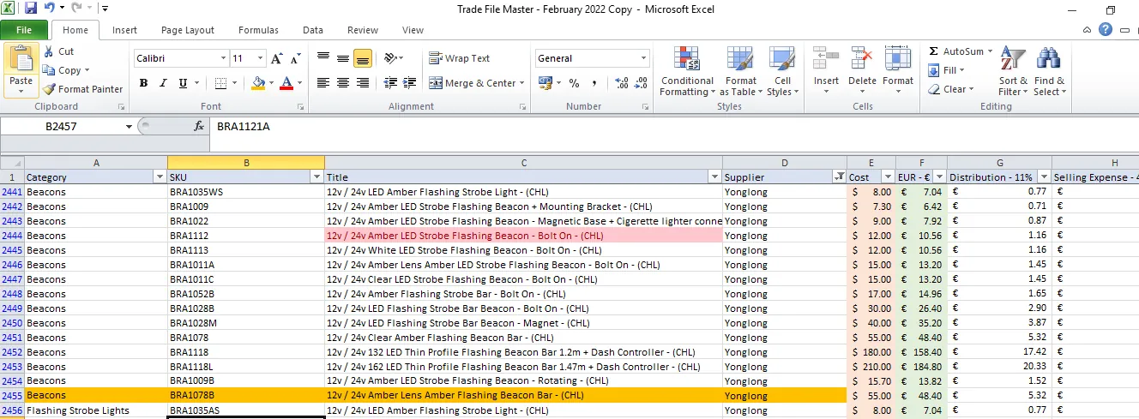Toggle Bold formatting
The width and height of the screenshot is (1139, 419).
[143, 83]
